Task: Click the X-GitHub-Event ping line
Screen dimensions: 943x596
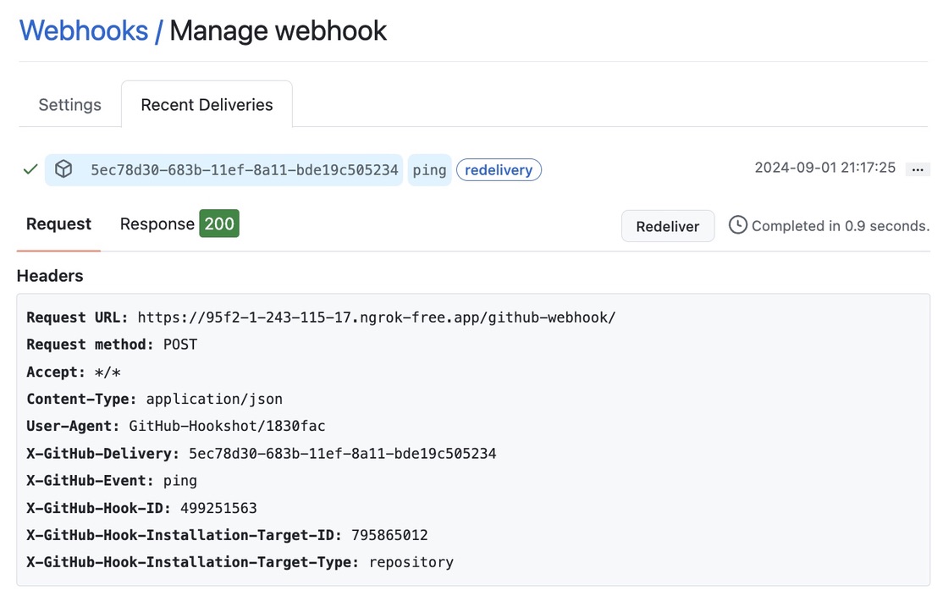Action: click(x=112, y=481)
